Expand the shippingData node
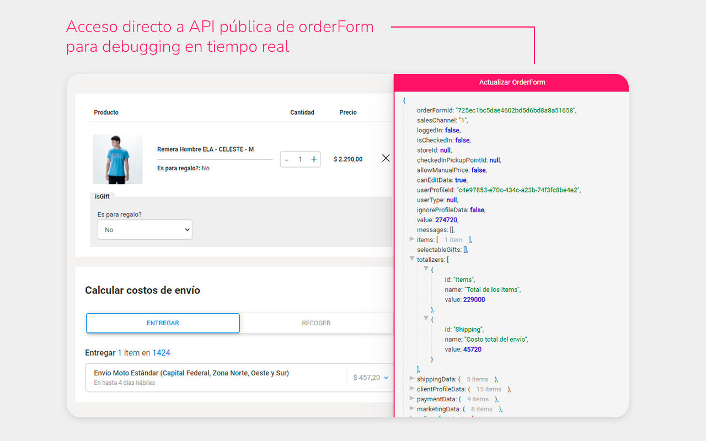This screenshot has height=441, width=706. [412, 379]
